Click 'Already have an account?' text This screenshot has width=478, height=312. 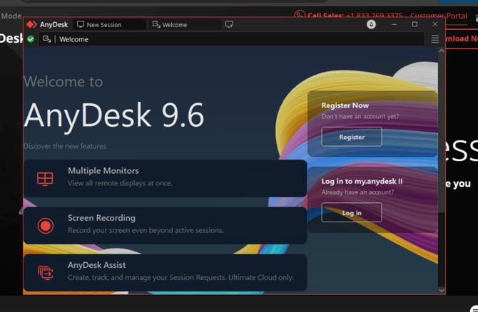[x=357, y=192]
